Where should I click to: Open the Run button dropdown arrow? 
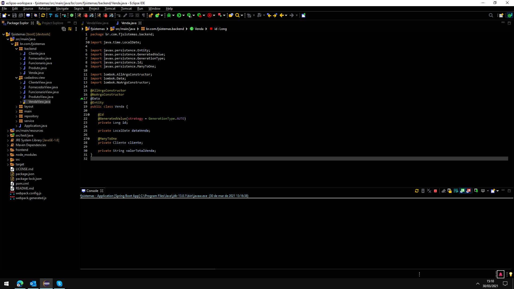183,15
